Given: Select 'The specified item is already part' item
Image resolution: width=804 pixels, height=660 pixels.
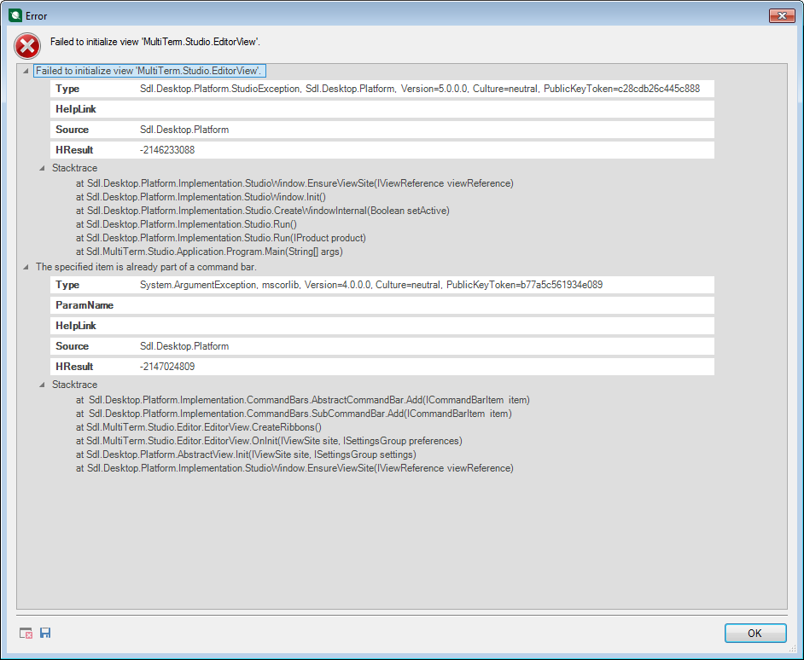Looking at the screenshot, I should [145, 267].
